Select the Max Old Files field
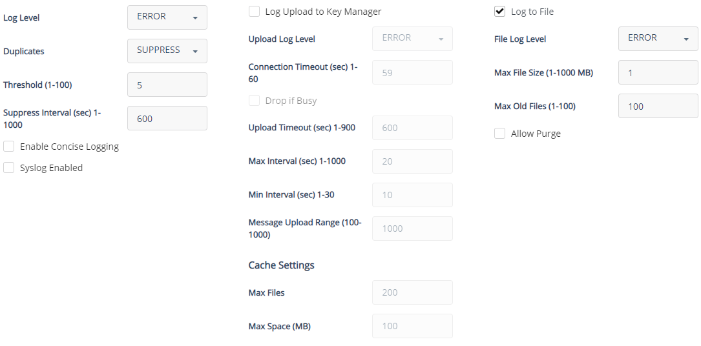Viewport: 701px width, 346px height. coord(658,106)
